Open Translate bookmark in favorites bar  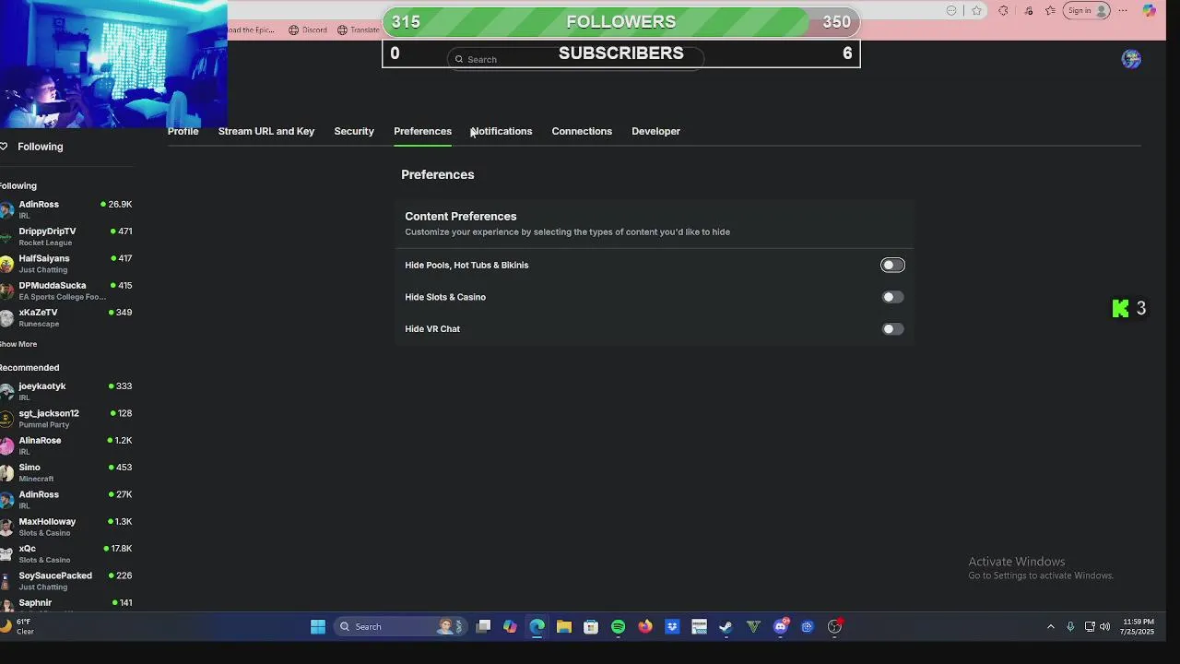click(358, 30)
